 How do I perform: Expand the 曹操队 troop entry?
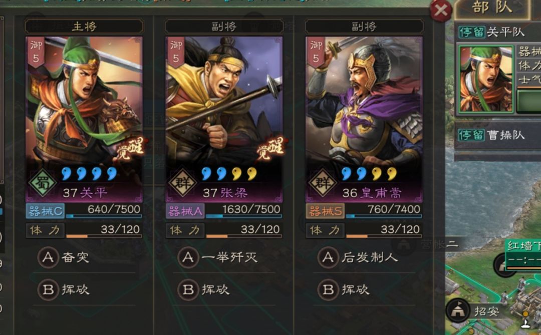497,135
